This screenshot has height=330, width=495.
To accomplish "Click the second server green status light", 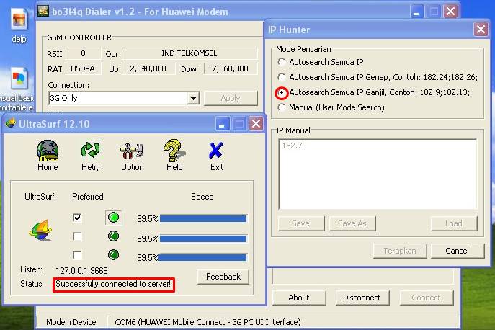I will [x=113, y=236].
